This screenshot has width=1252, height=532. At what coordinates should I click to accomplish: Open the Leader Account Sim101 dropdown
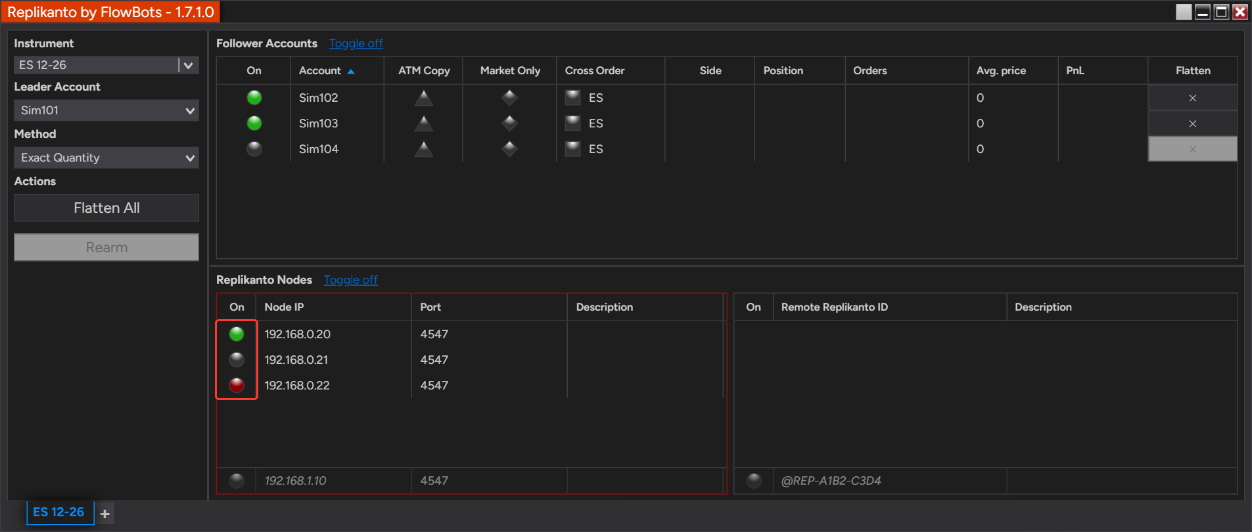coord(106,110)
